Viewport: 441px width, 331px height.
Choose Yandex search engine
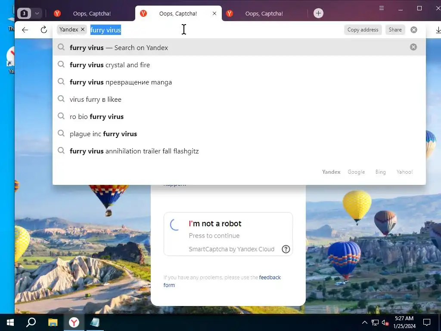point(331,172)
